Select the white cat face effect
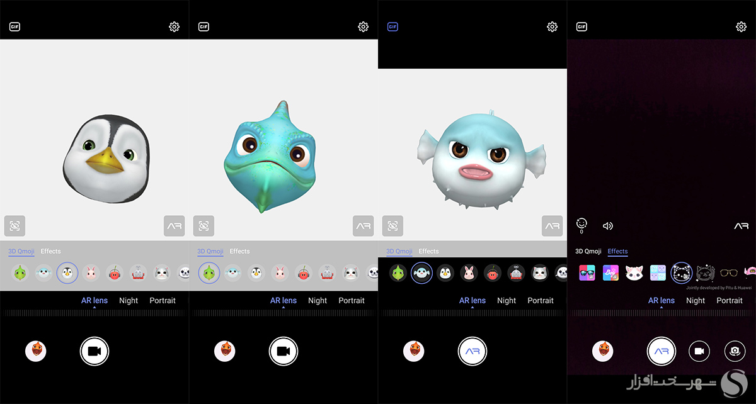The width and height of the screenshot is (756, 404). [633, 273]
